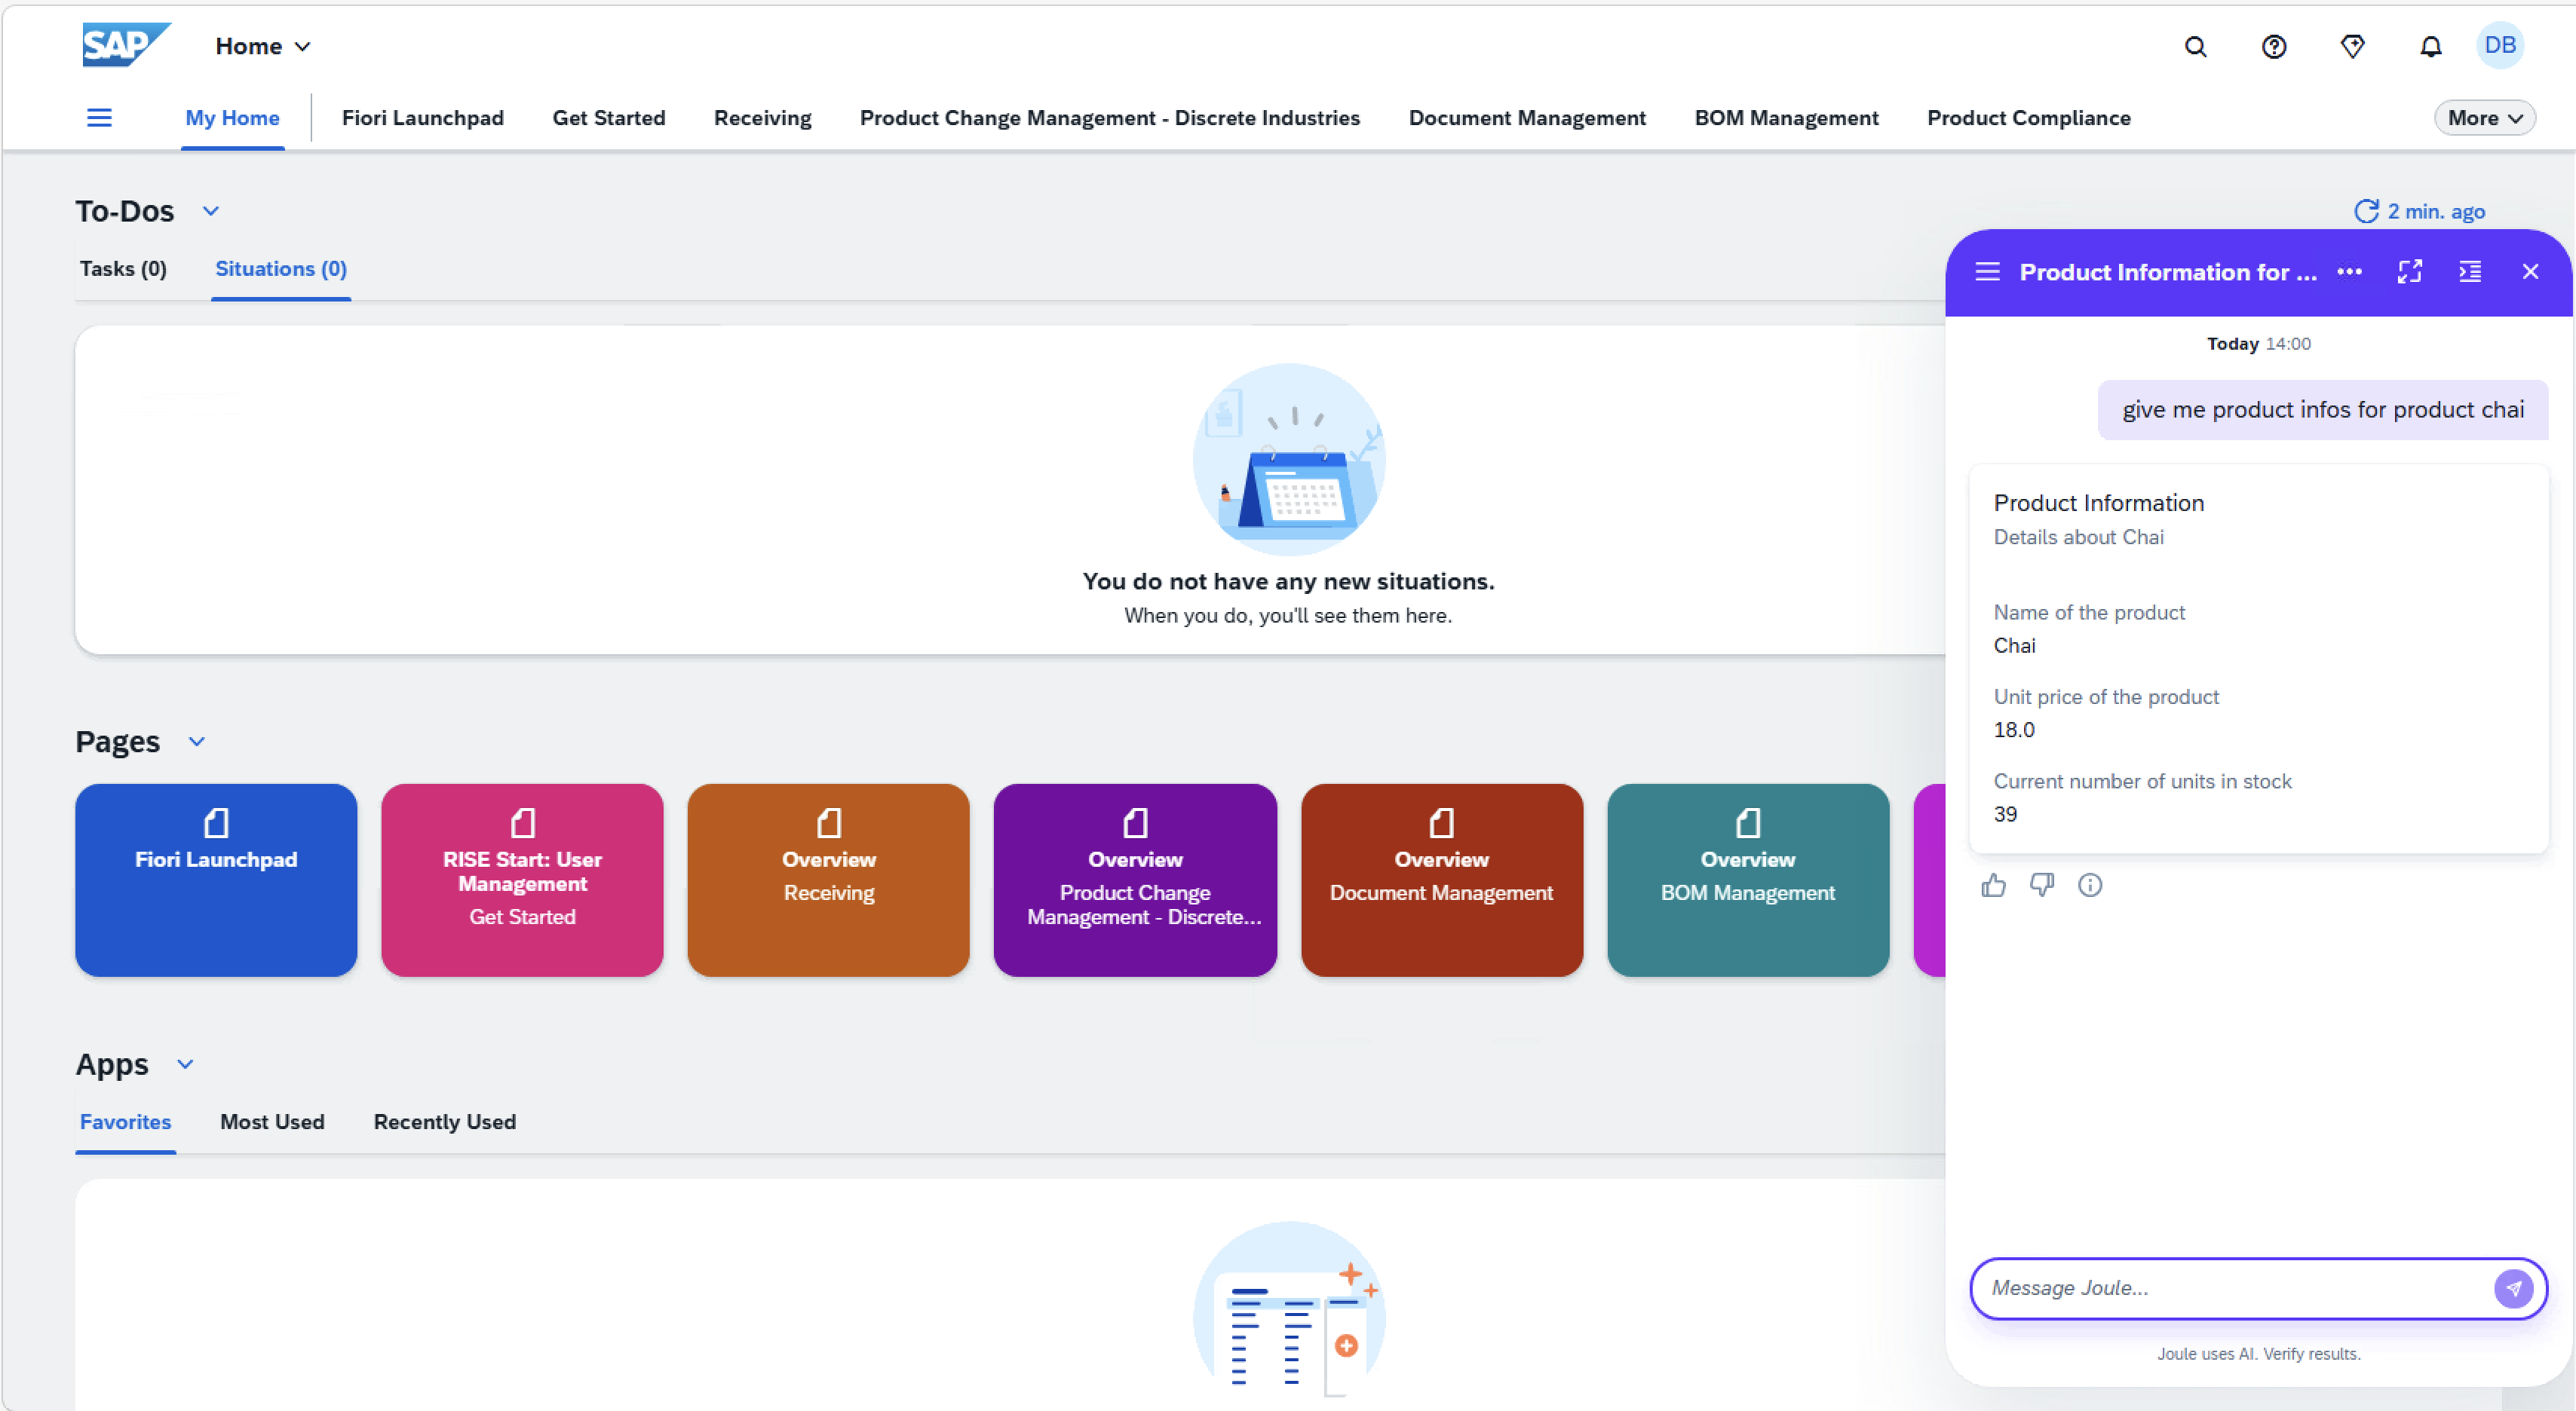Open the Product Compliance navigation tab
Screen dimensions: 2576x1411
click(2029, 118)
